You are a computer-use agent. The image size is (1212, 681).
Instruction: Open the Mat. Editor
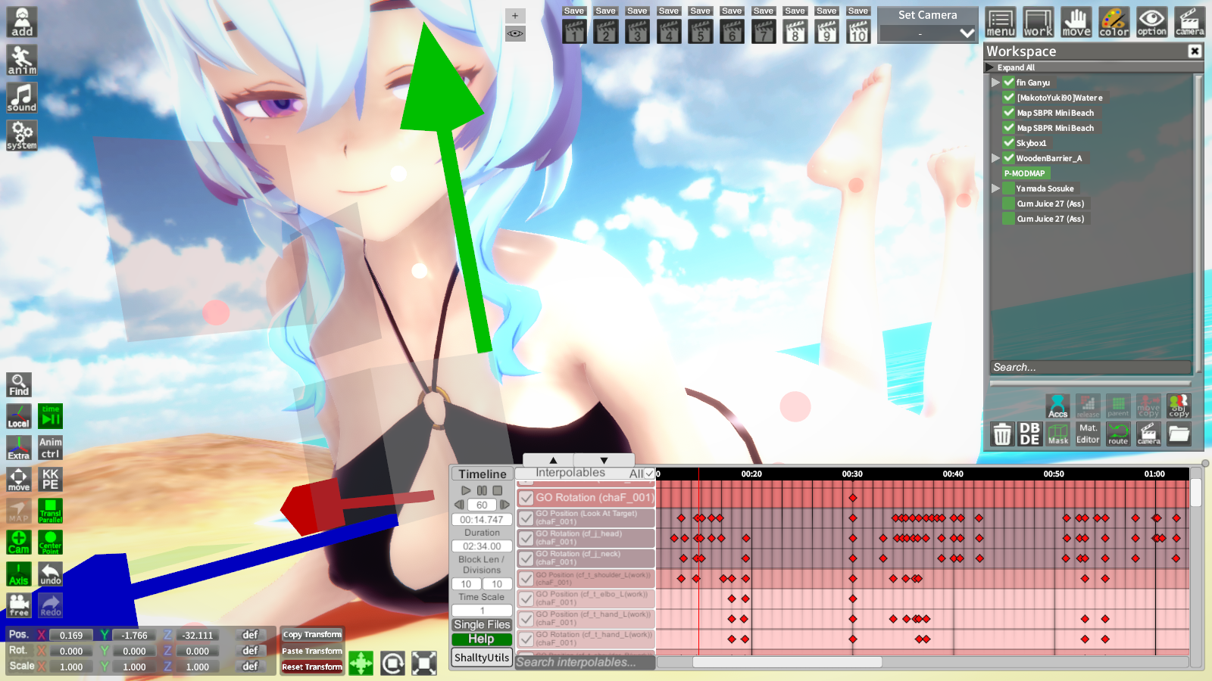(1088, 434)
